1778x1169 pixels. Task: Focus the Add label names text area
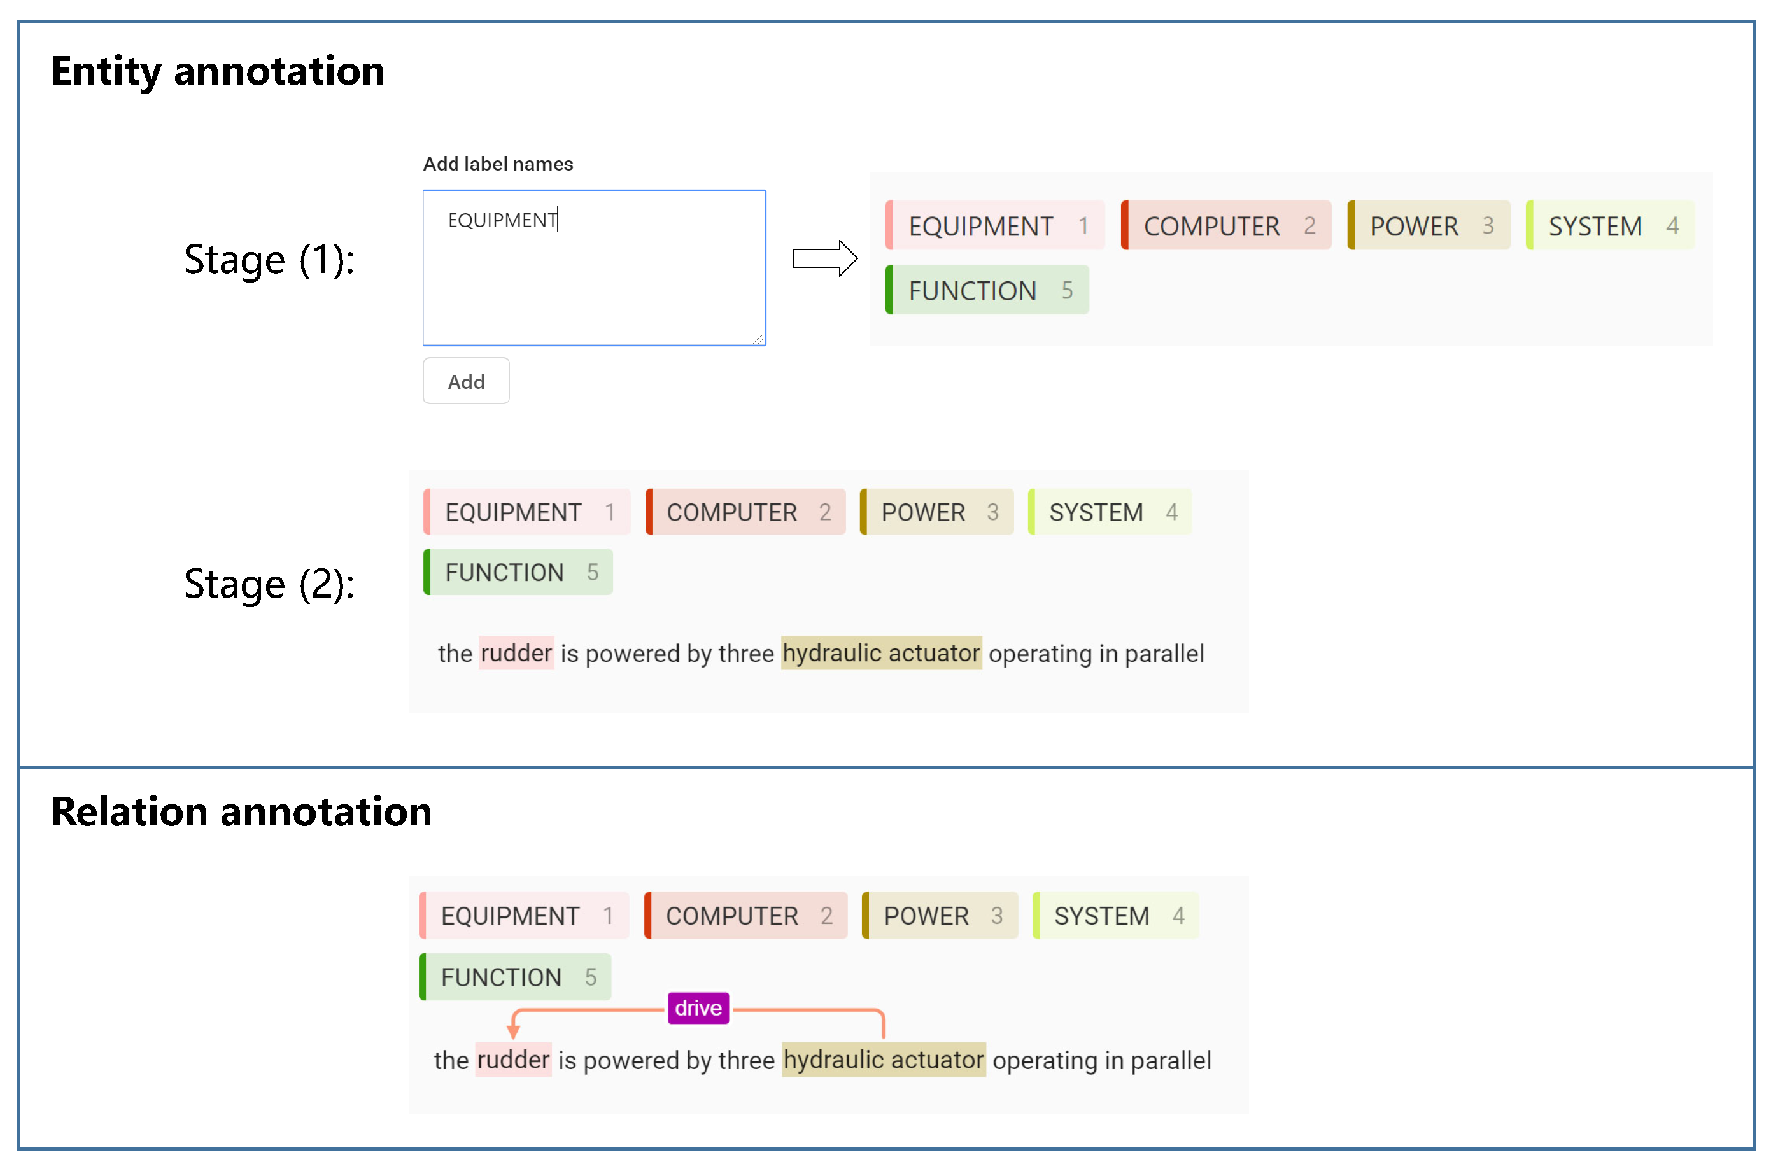click(594, 267)
